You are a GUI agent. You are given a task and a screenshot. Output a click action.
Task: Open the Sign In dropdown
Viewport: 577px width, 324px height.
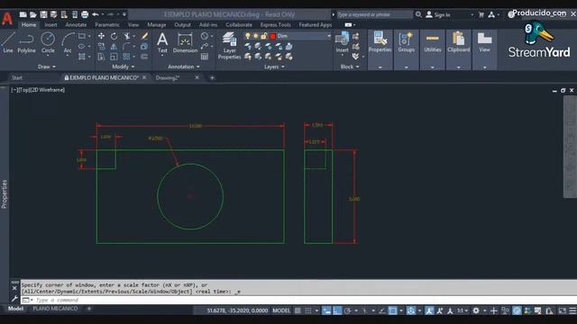point(449,15)
